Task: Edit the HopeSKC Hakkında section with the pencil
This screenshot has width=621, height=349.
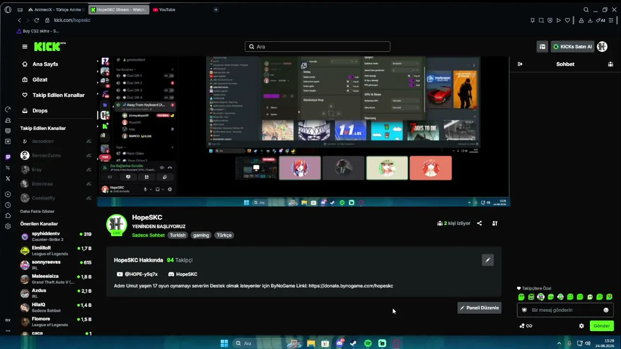Action: [488, 260]
